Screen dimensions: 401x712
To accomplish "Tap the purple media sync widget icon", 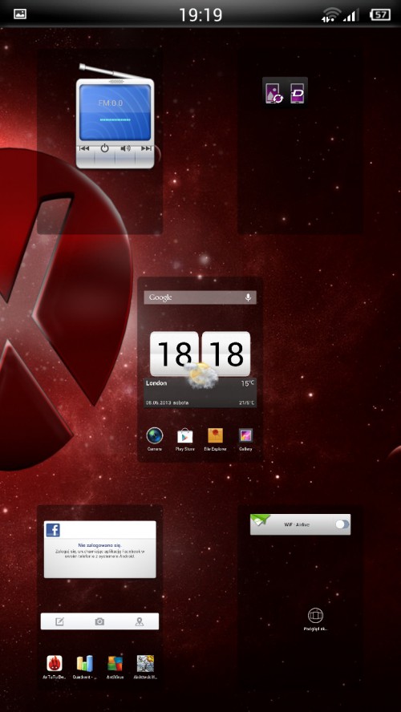I will [273, 93].
